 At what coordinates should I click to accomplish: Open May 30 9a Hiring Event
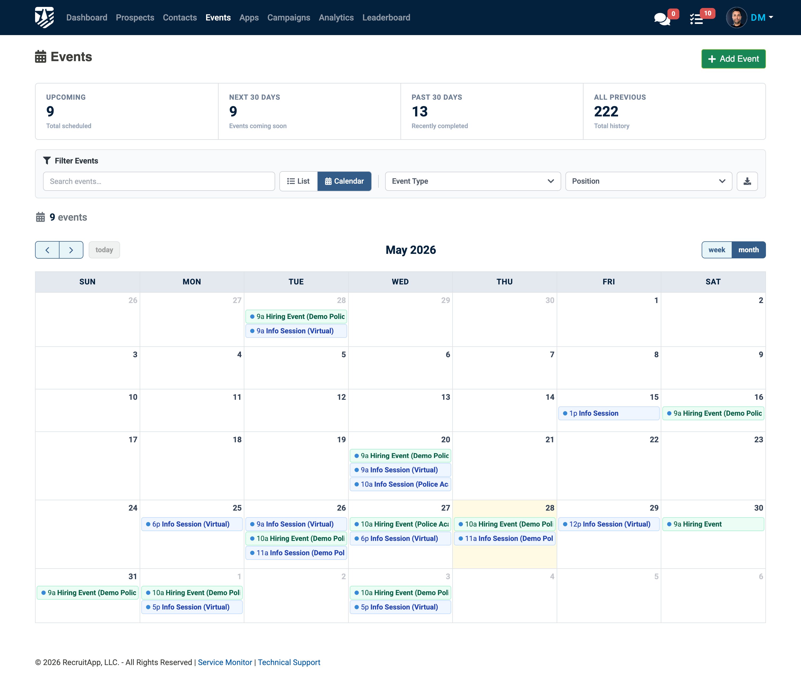(713, 524)
